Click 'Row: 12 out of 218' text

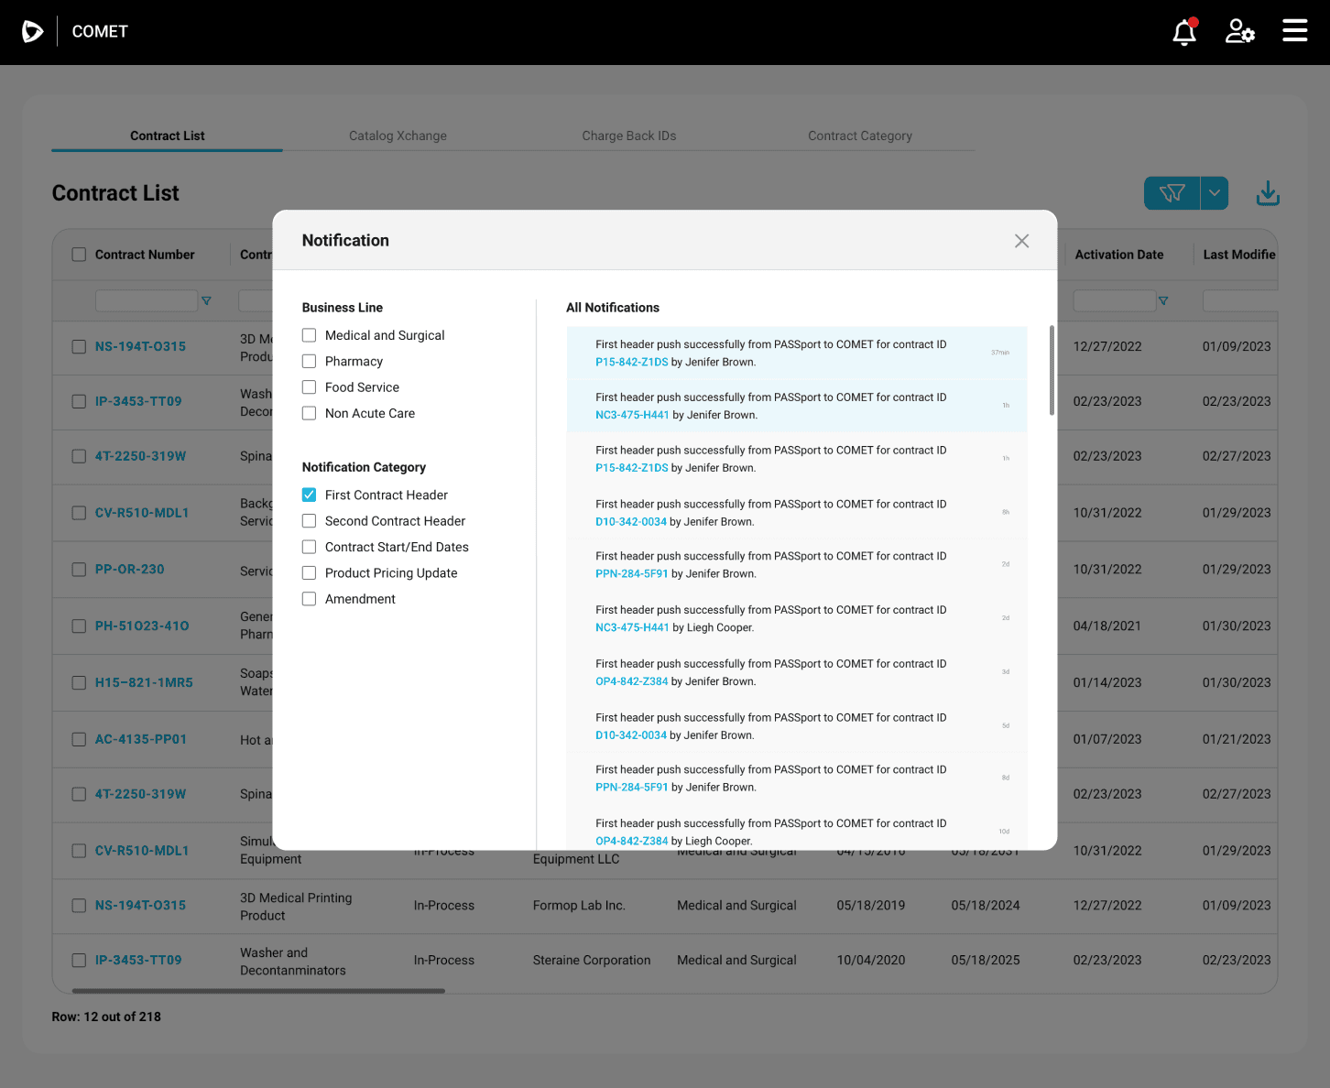pos(106,1017)
